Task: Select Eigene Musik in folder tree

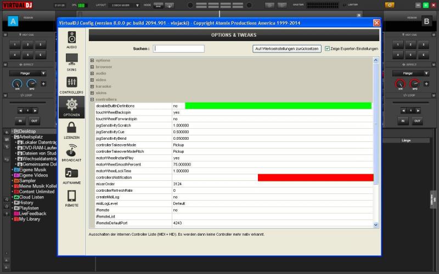Action: [33, 170]
